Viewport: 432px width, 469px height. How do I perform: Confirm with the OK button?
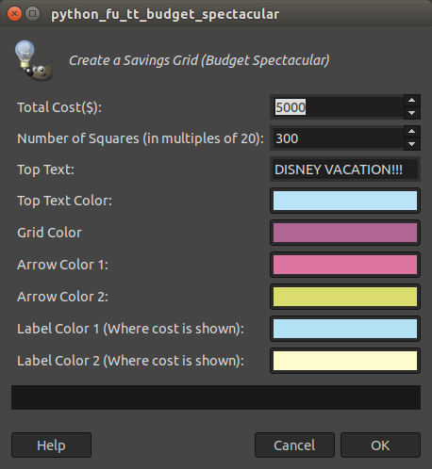coord(380,445)
